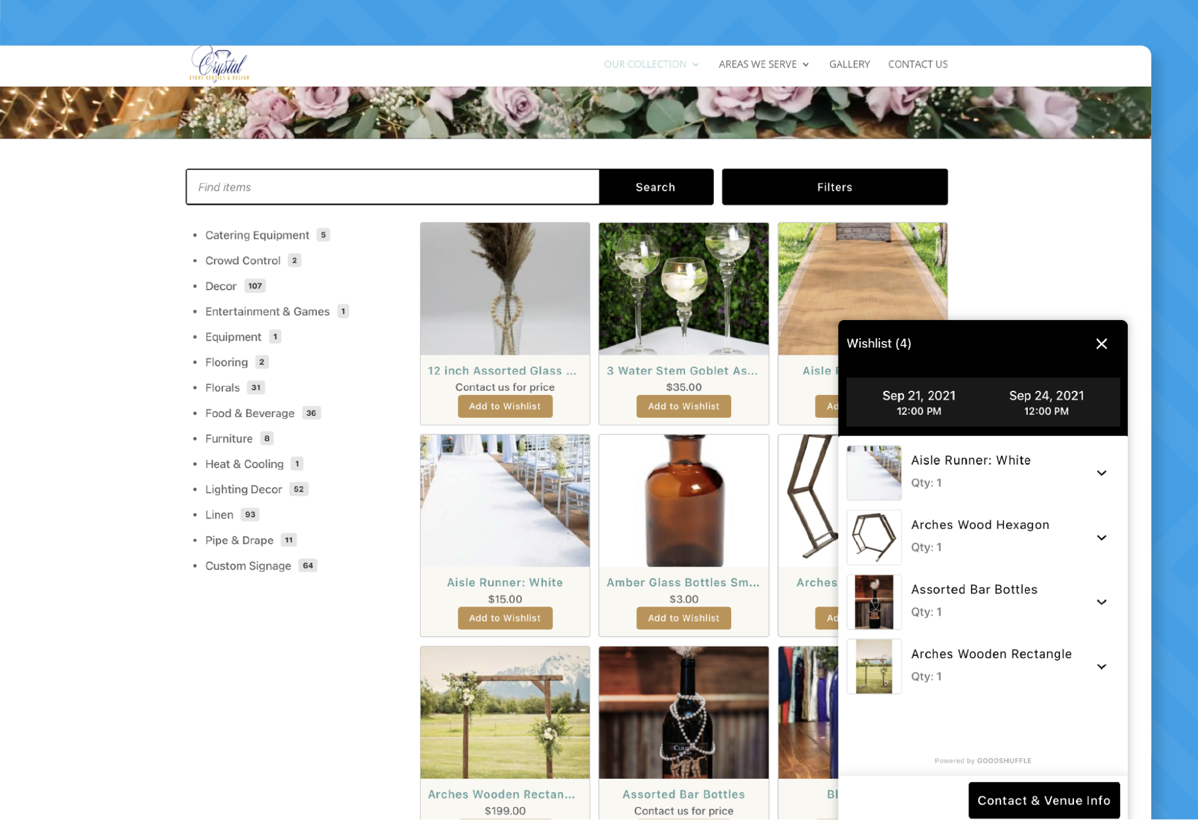Open the Filters panel

[x=834, y=187]
